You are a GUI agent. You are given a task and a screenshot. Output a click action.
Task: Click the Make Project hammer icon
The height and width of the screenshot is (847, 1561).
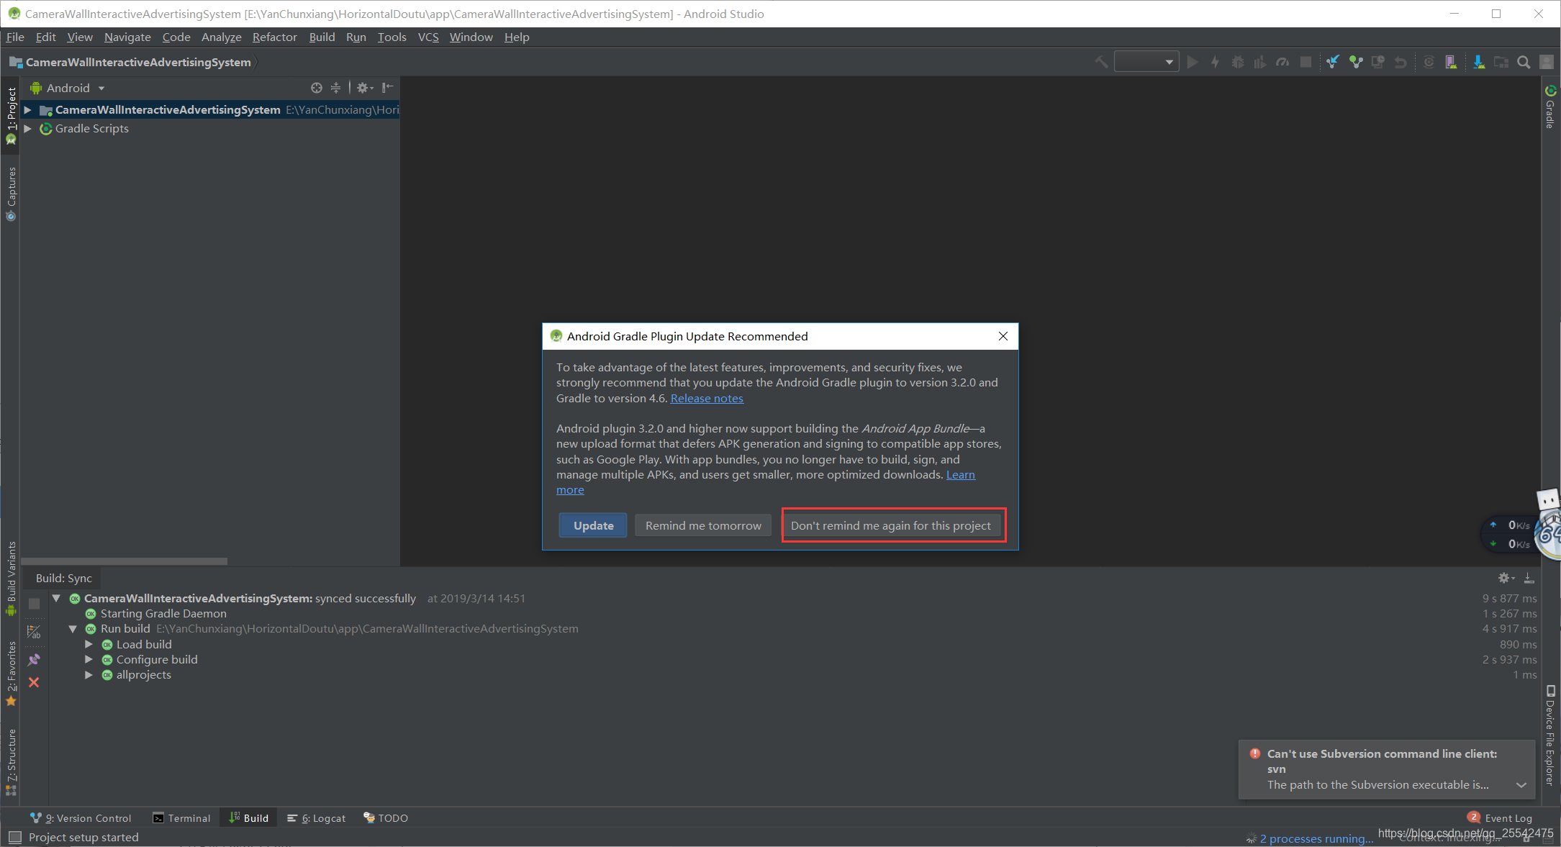click(x=1101, y=62)
